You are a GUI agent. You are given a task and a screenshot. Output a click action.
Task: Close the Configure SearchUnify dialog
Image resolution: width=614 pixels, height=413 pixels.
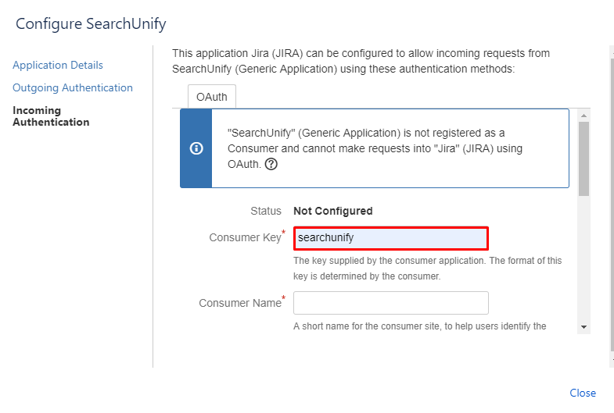[583, 393]
